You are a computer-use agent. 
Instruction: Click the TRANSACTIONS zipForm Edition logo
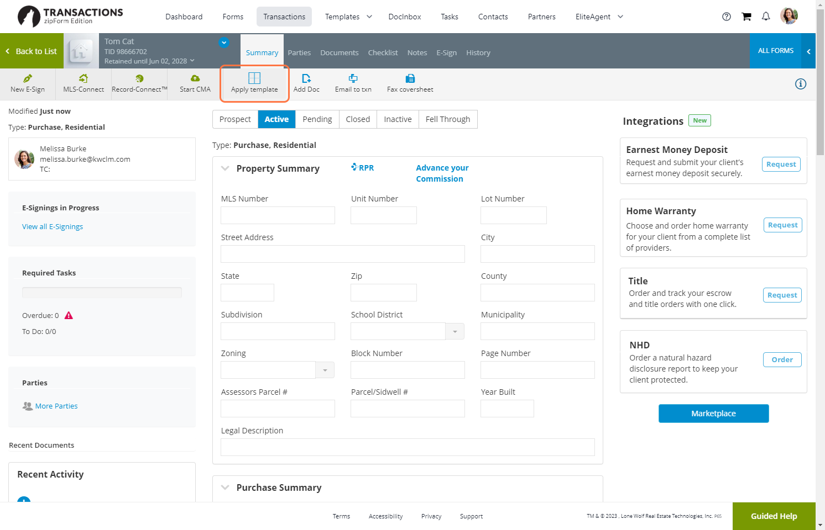point(70,16)
